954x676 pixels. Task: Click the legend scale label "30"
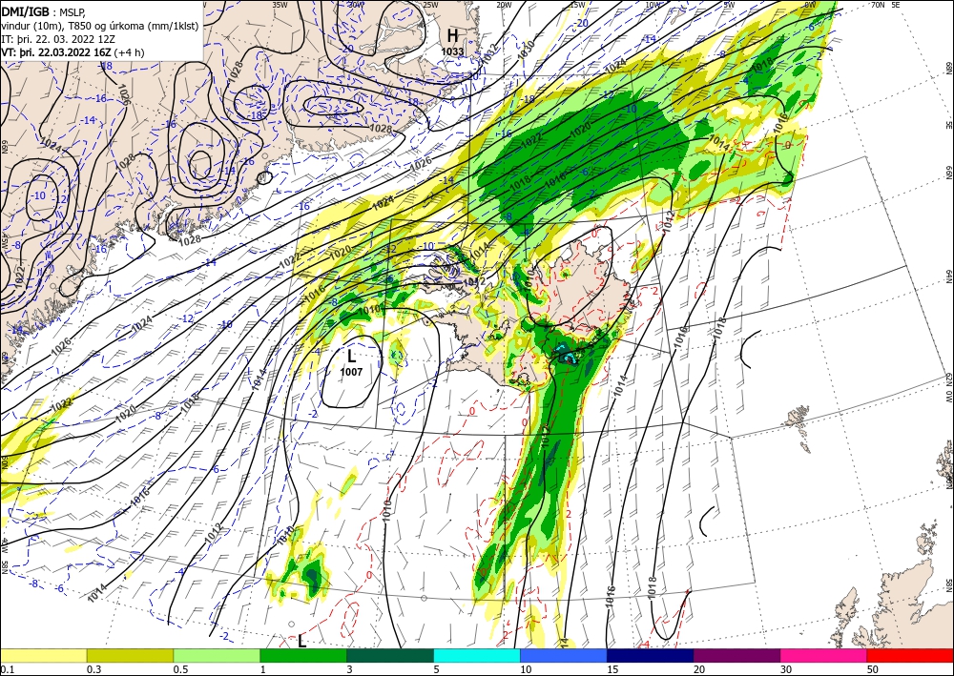coord(785,669)
